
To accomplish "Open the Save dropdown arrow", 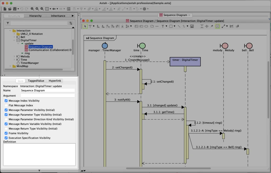I will click(18, 9).
